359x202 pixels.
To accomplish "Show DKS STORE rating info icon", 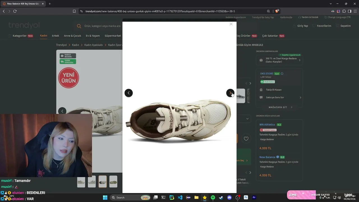I will point(282,74).
